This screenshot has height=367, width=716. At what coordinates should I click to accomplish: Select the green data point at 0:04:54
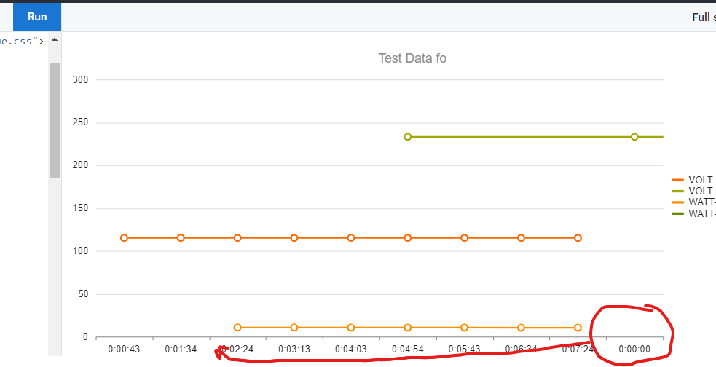point(408,137)
